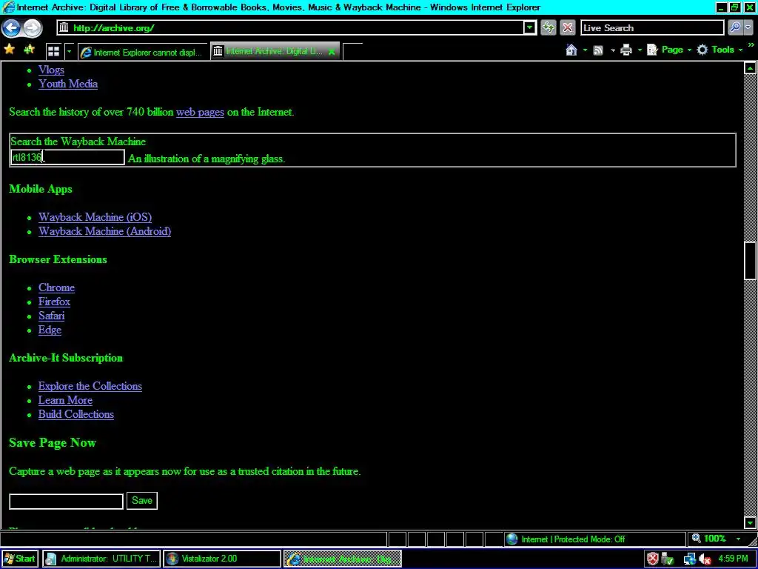Switch to Vistalizator 2.00 taskbar window
Image resolution: width=758 pixels, height=569 pixels.
click(x=222, y=559)
